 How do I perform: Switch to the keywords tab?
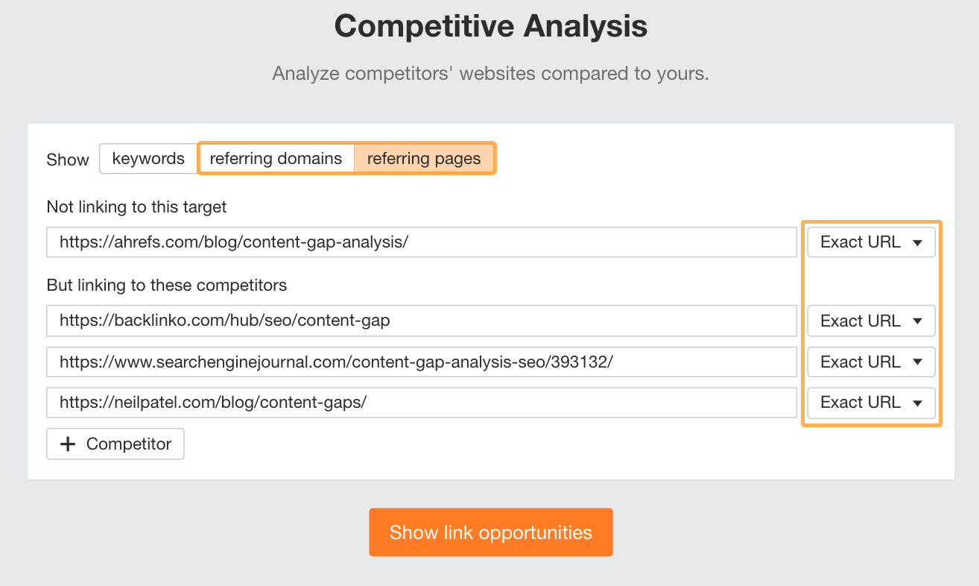pyautogui.click(x=148, y=158)
